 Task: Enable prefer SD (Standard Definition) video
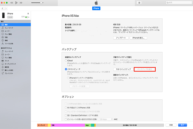click(x=66, y=115)
